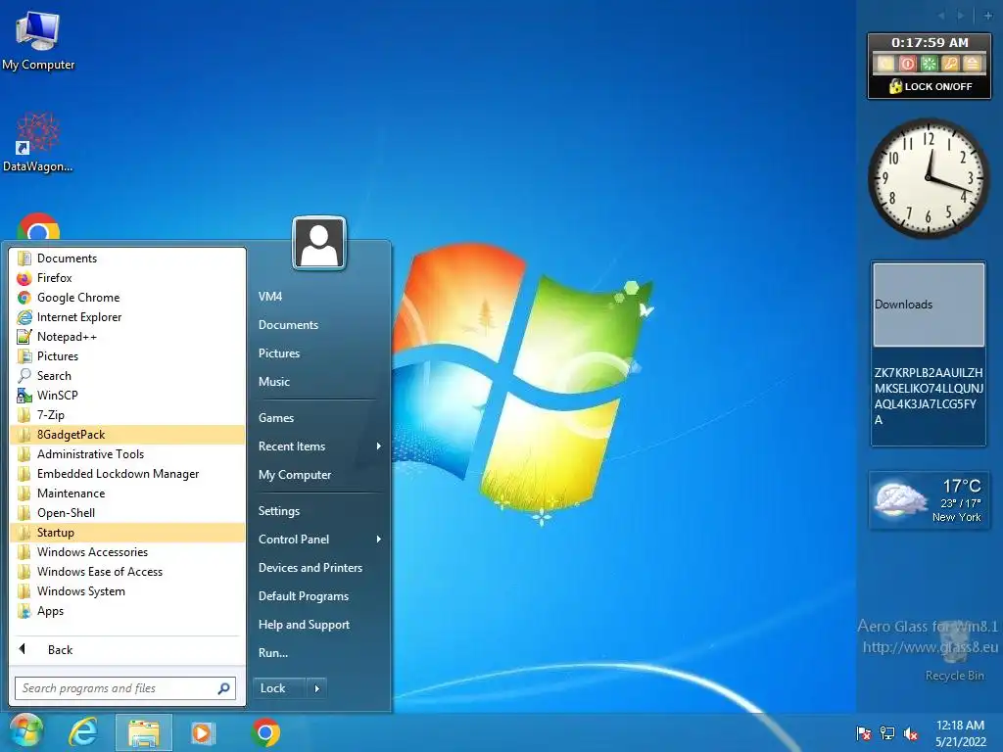Image resolution: width=1003 pixels, height=752 pixels.
Task: Click the network tray icon
Action: [x=887, y=733]
